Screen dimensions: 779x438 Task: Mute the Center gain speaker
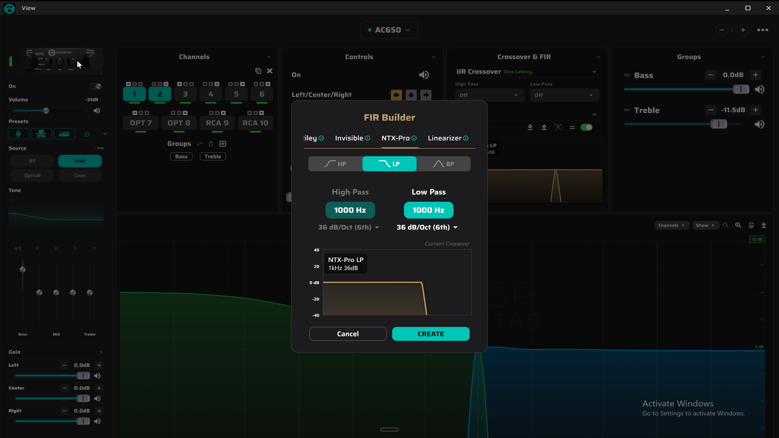coord(97,399)
